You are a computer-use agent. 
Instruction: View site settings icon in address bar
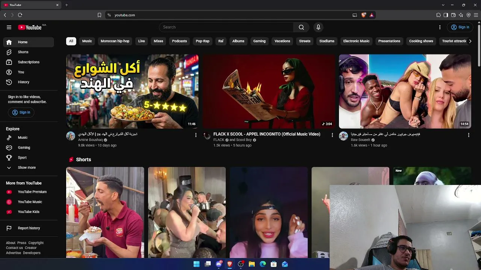pos(109,15)
